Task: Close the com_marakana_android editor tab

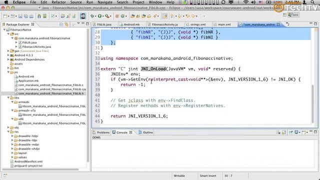Action: point(278,24)
